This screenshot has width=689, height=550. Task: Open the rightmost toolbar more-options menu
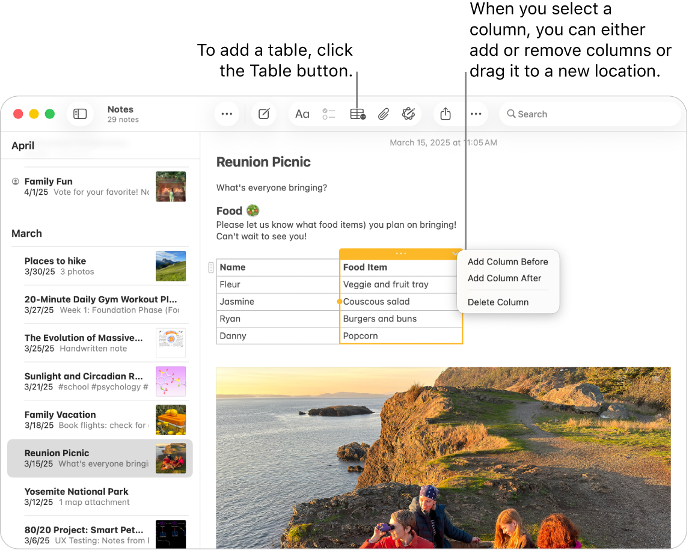477,113
